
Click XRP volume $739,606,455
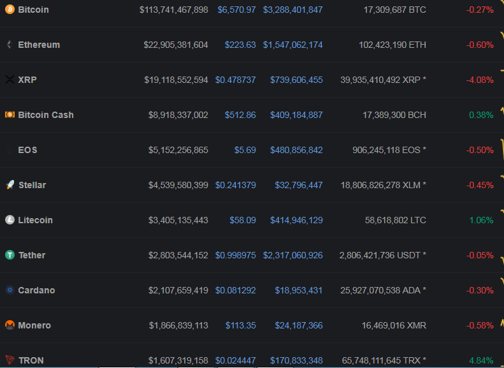(296, 80)
